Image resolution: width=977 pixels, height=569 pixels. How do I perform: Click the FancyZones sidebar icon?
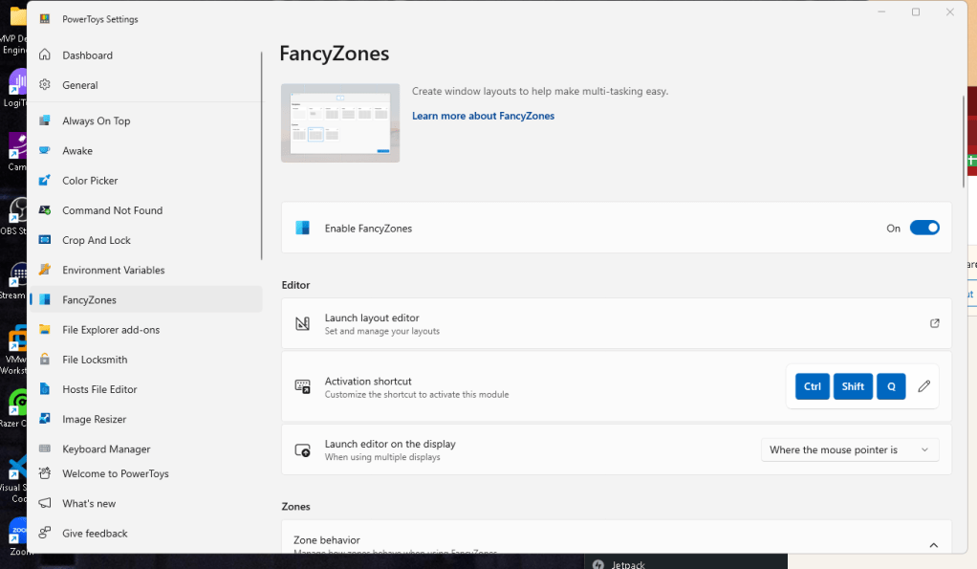(45, 299)
